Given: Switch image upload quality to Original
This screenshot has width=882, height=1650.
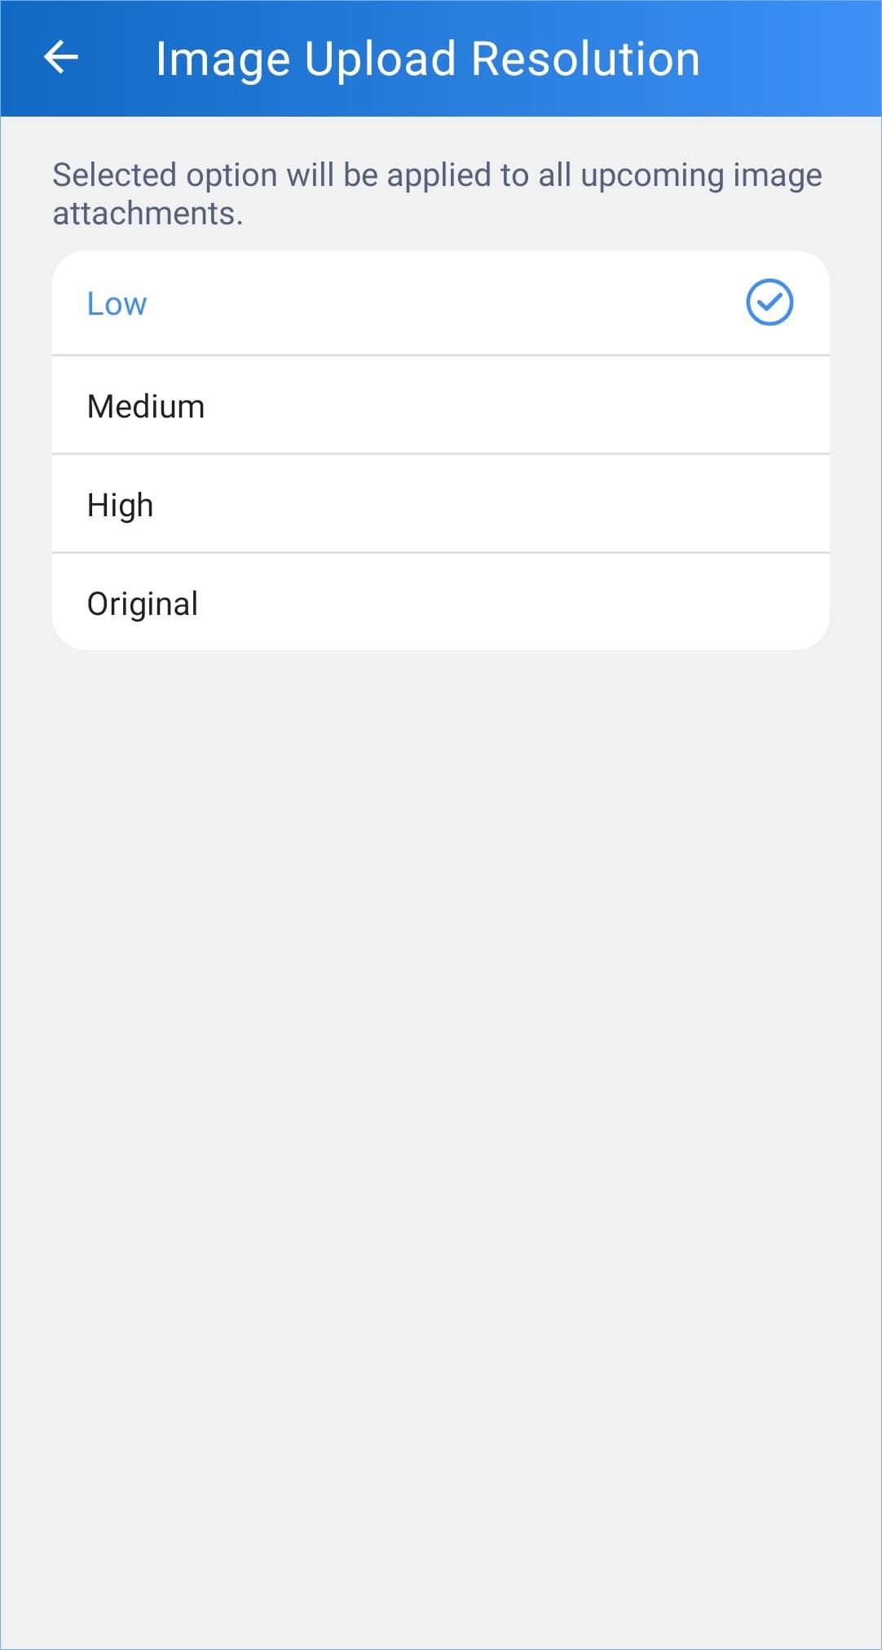Looking at the screenshot, I should tap(441, 602).
